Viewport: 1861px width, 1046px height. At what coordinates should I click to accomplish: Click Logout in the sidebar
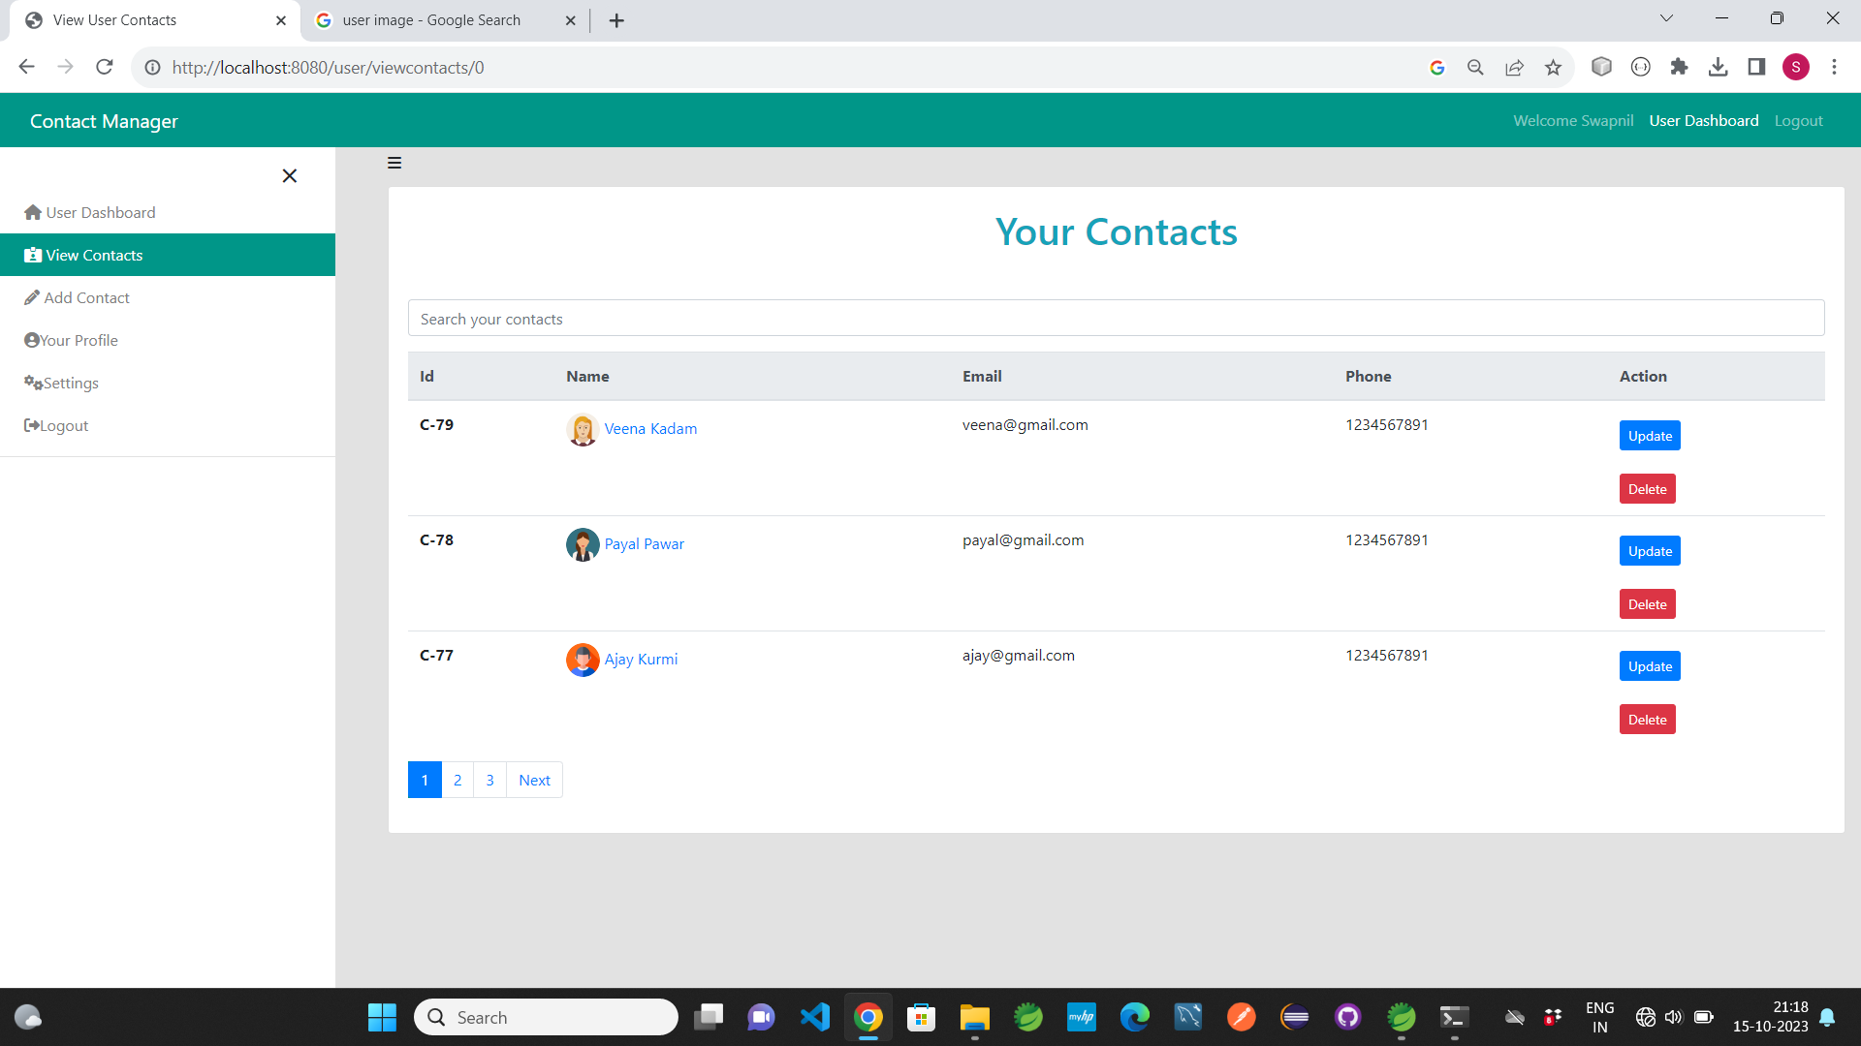coord(64,425)
